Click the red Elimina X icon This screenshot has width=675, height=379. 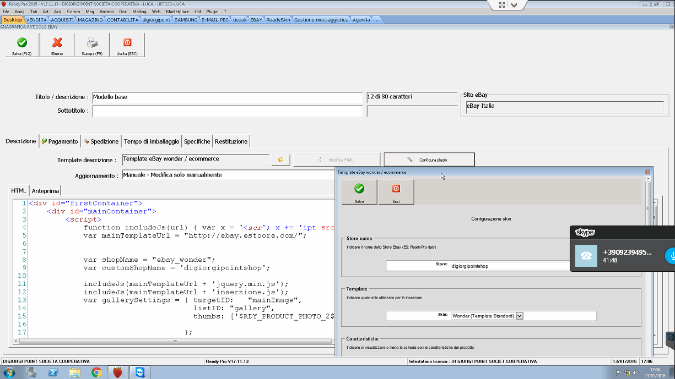pos(57,43)
